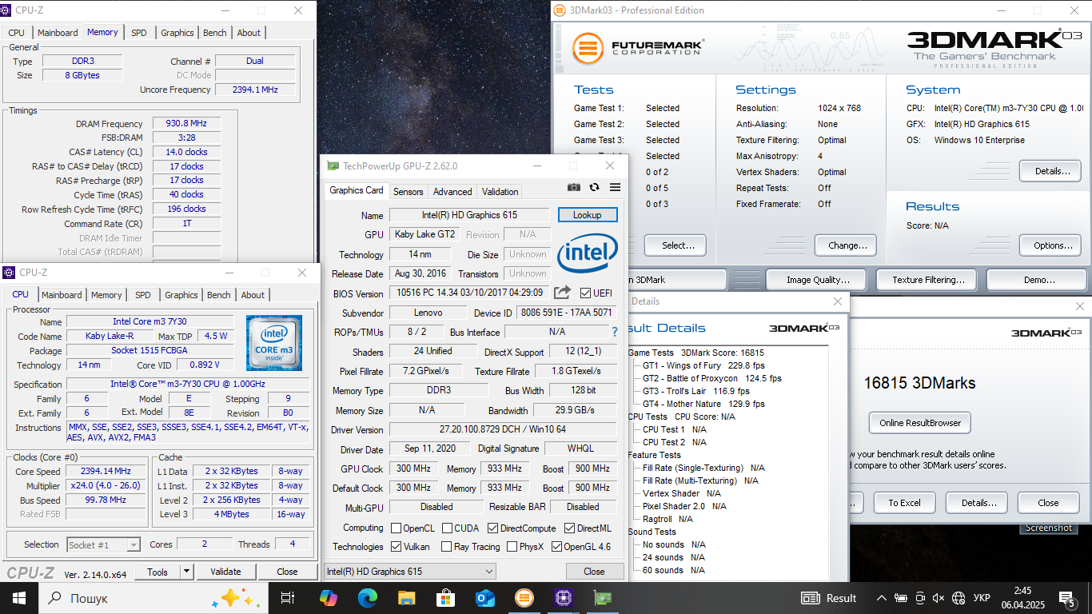
Task: Switch to Advanced tab in GPU-Z
Action: click(x=452, y=192)
